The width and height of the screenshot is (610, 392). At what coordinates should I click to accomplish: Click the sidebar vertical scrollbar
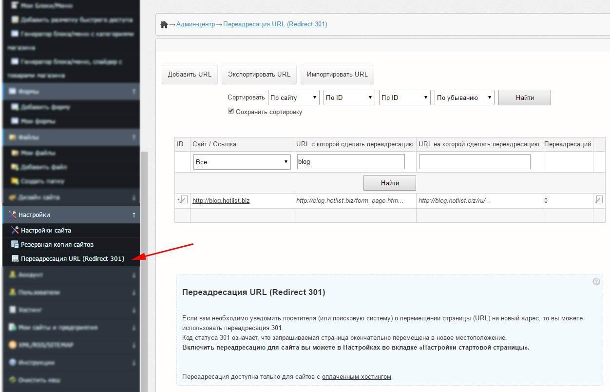point(144,268)
